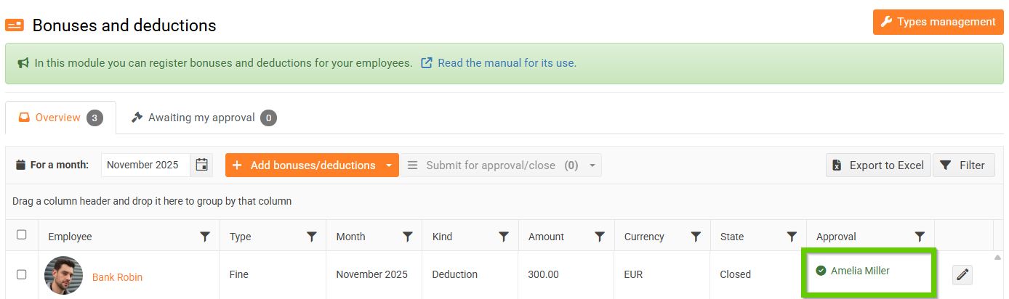1009x299 pixels.
Task: Select the Overview tab
Action: 60,118
